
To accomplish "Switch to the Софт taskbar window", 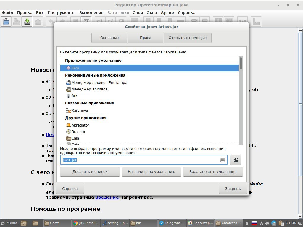I will (57, 223).
